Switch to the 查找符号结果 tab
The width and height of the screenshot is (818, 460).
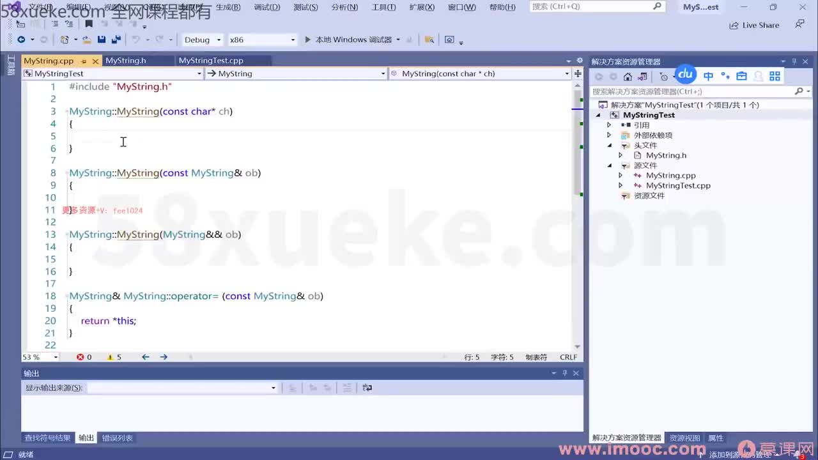click(47, 438)
